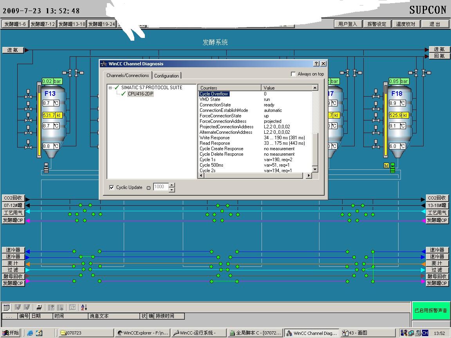Viewport: 451px width, 338px height.
Task: Click the dark red arrow beside the left 进氨 button
Action: tap(27, 50)
